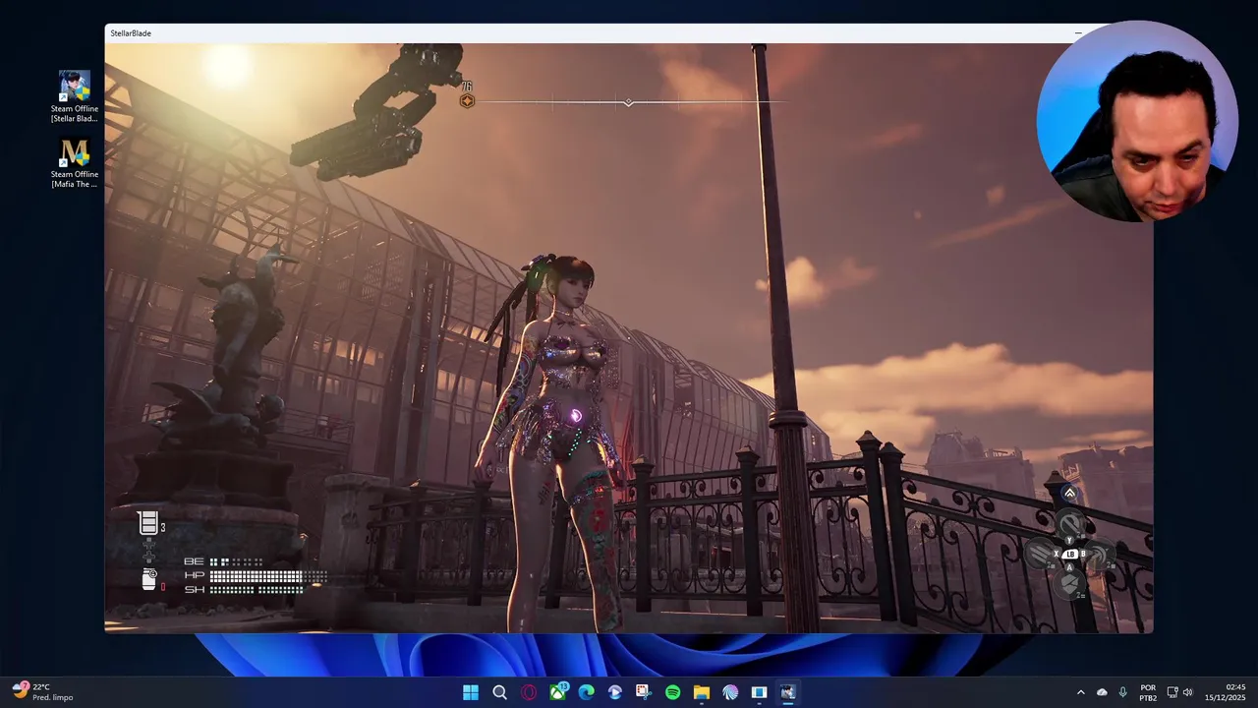Open the weather widget showing 22°C

(43, 692)
